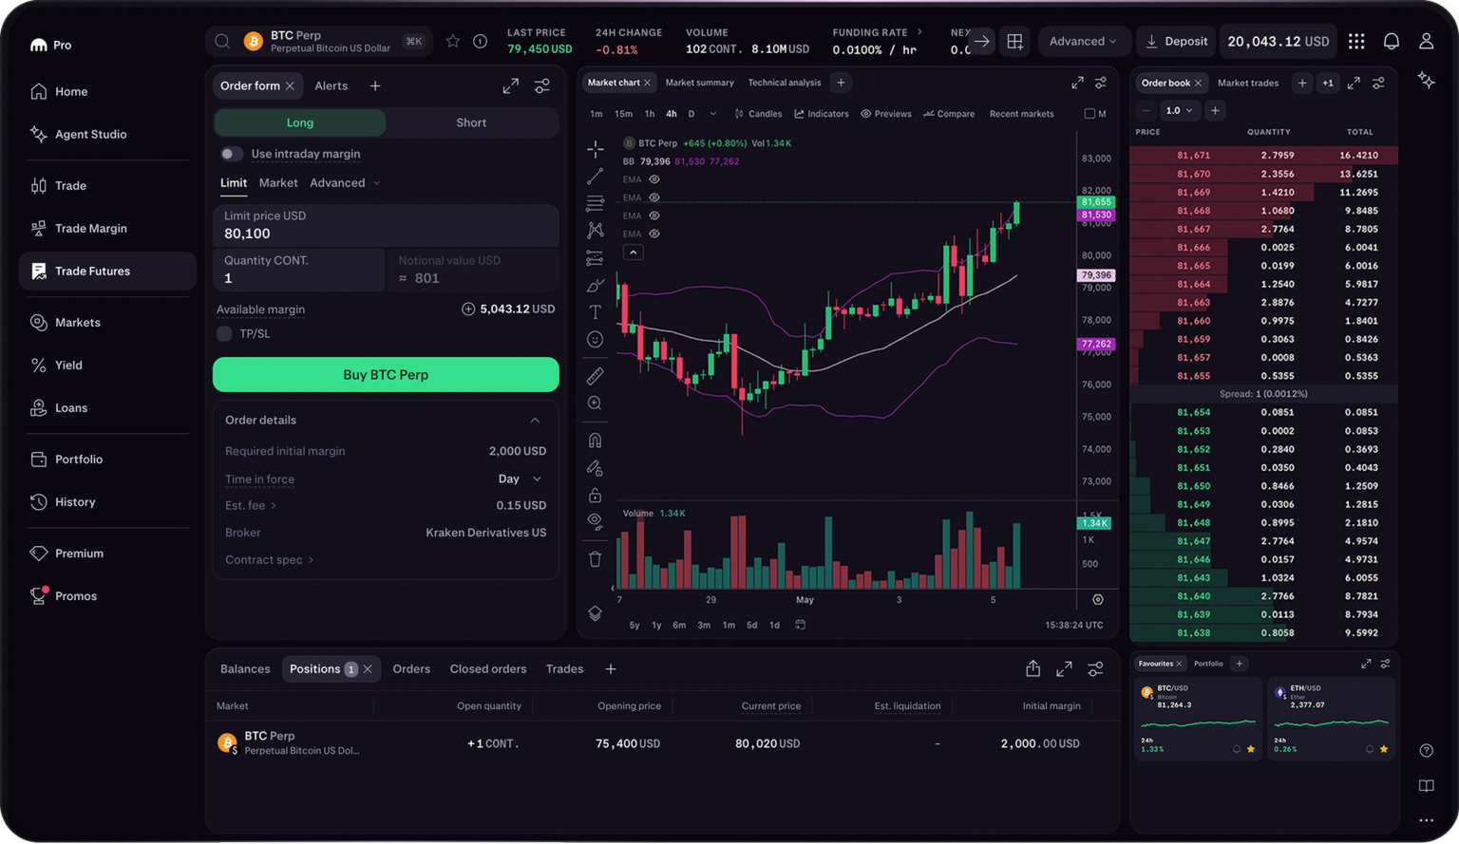Set chart range to 6m
Image resolution: width=1459 pixels, height=844 pixels.
coord(679,625)
